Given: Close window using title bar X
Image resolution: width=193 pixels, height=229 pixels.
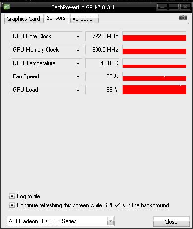Looking at the screenshot, I should click(185, 7).
